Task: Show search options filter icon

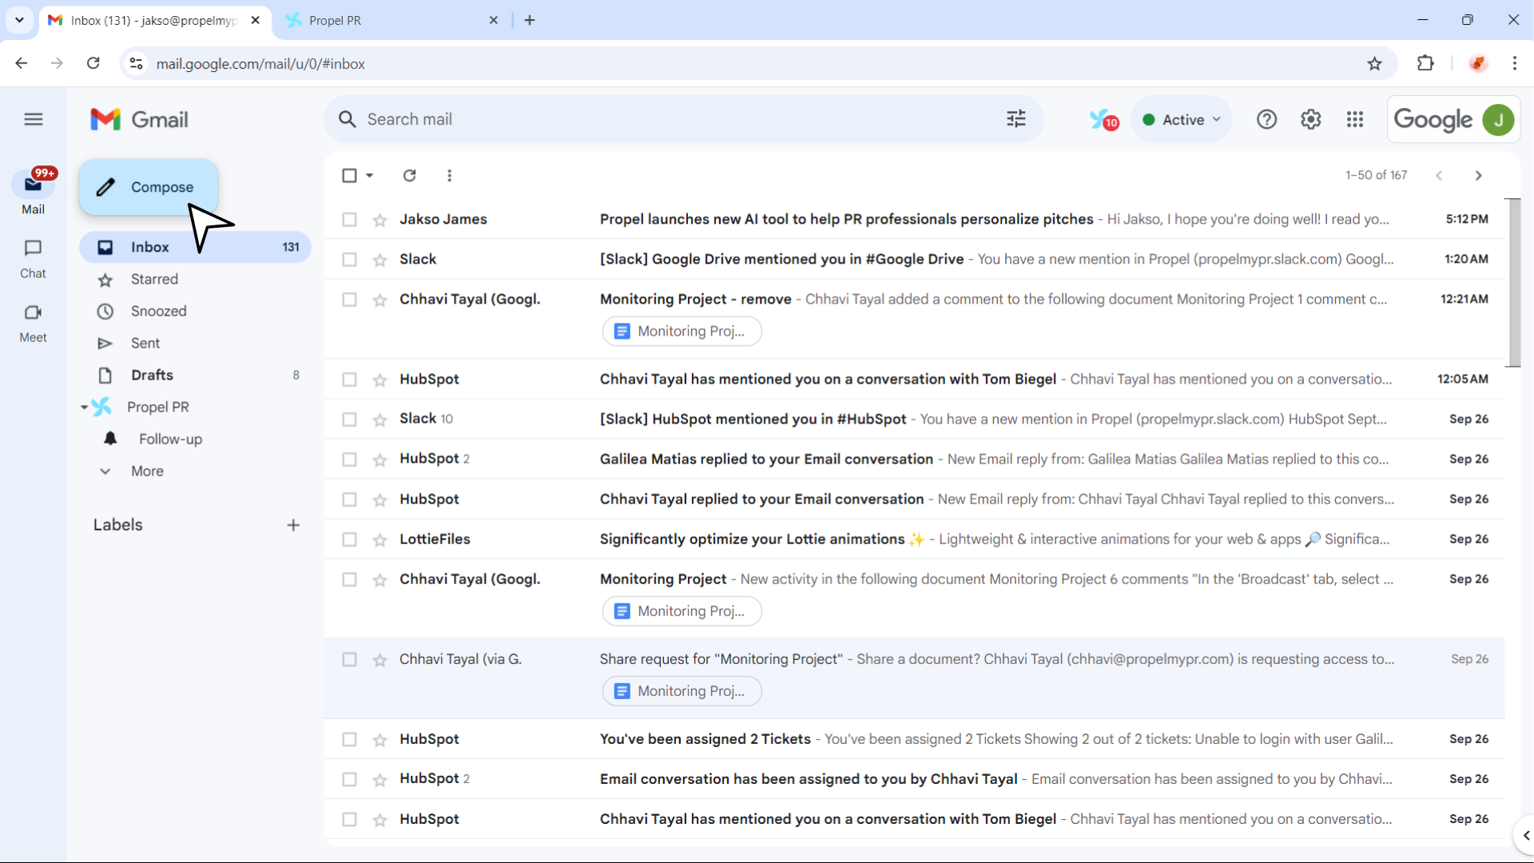Action: pos(1015,120)
